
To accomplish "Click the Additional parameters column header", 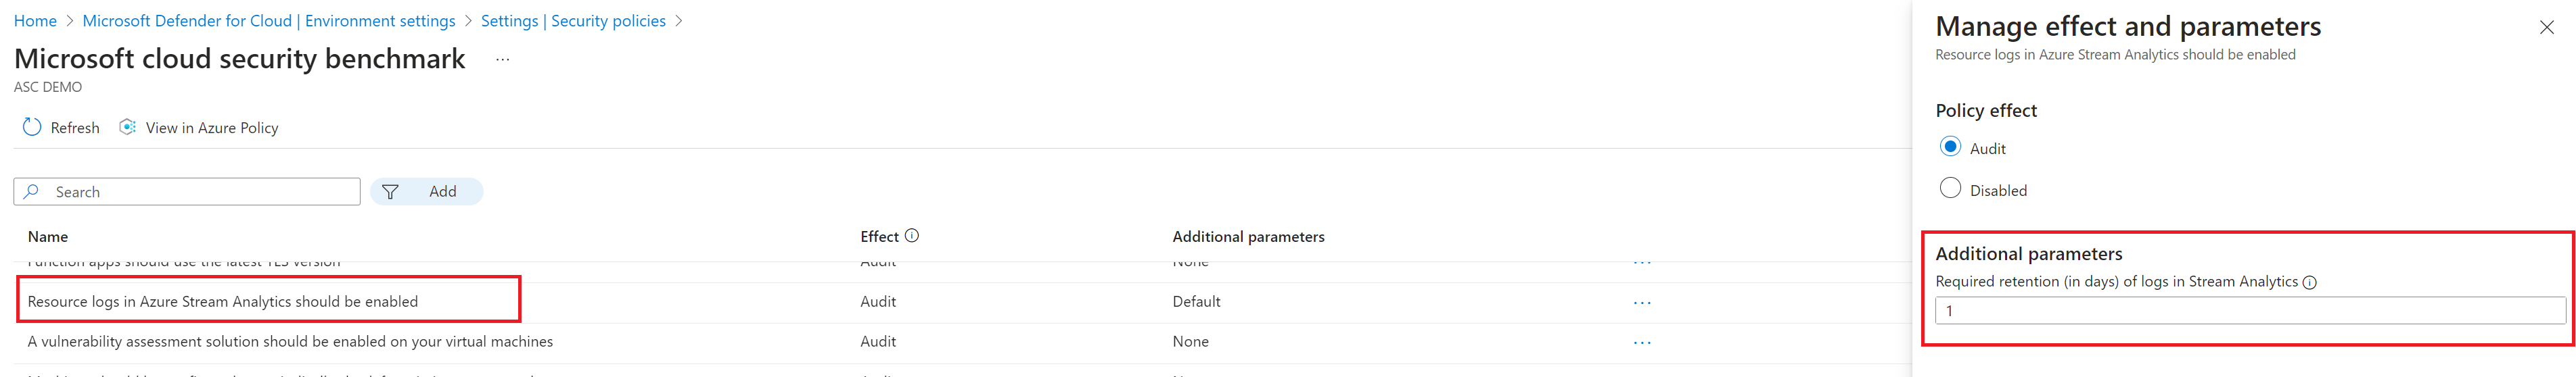I will click(x=1248, y=237).
